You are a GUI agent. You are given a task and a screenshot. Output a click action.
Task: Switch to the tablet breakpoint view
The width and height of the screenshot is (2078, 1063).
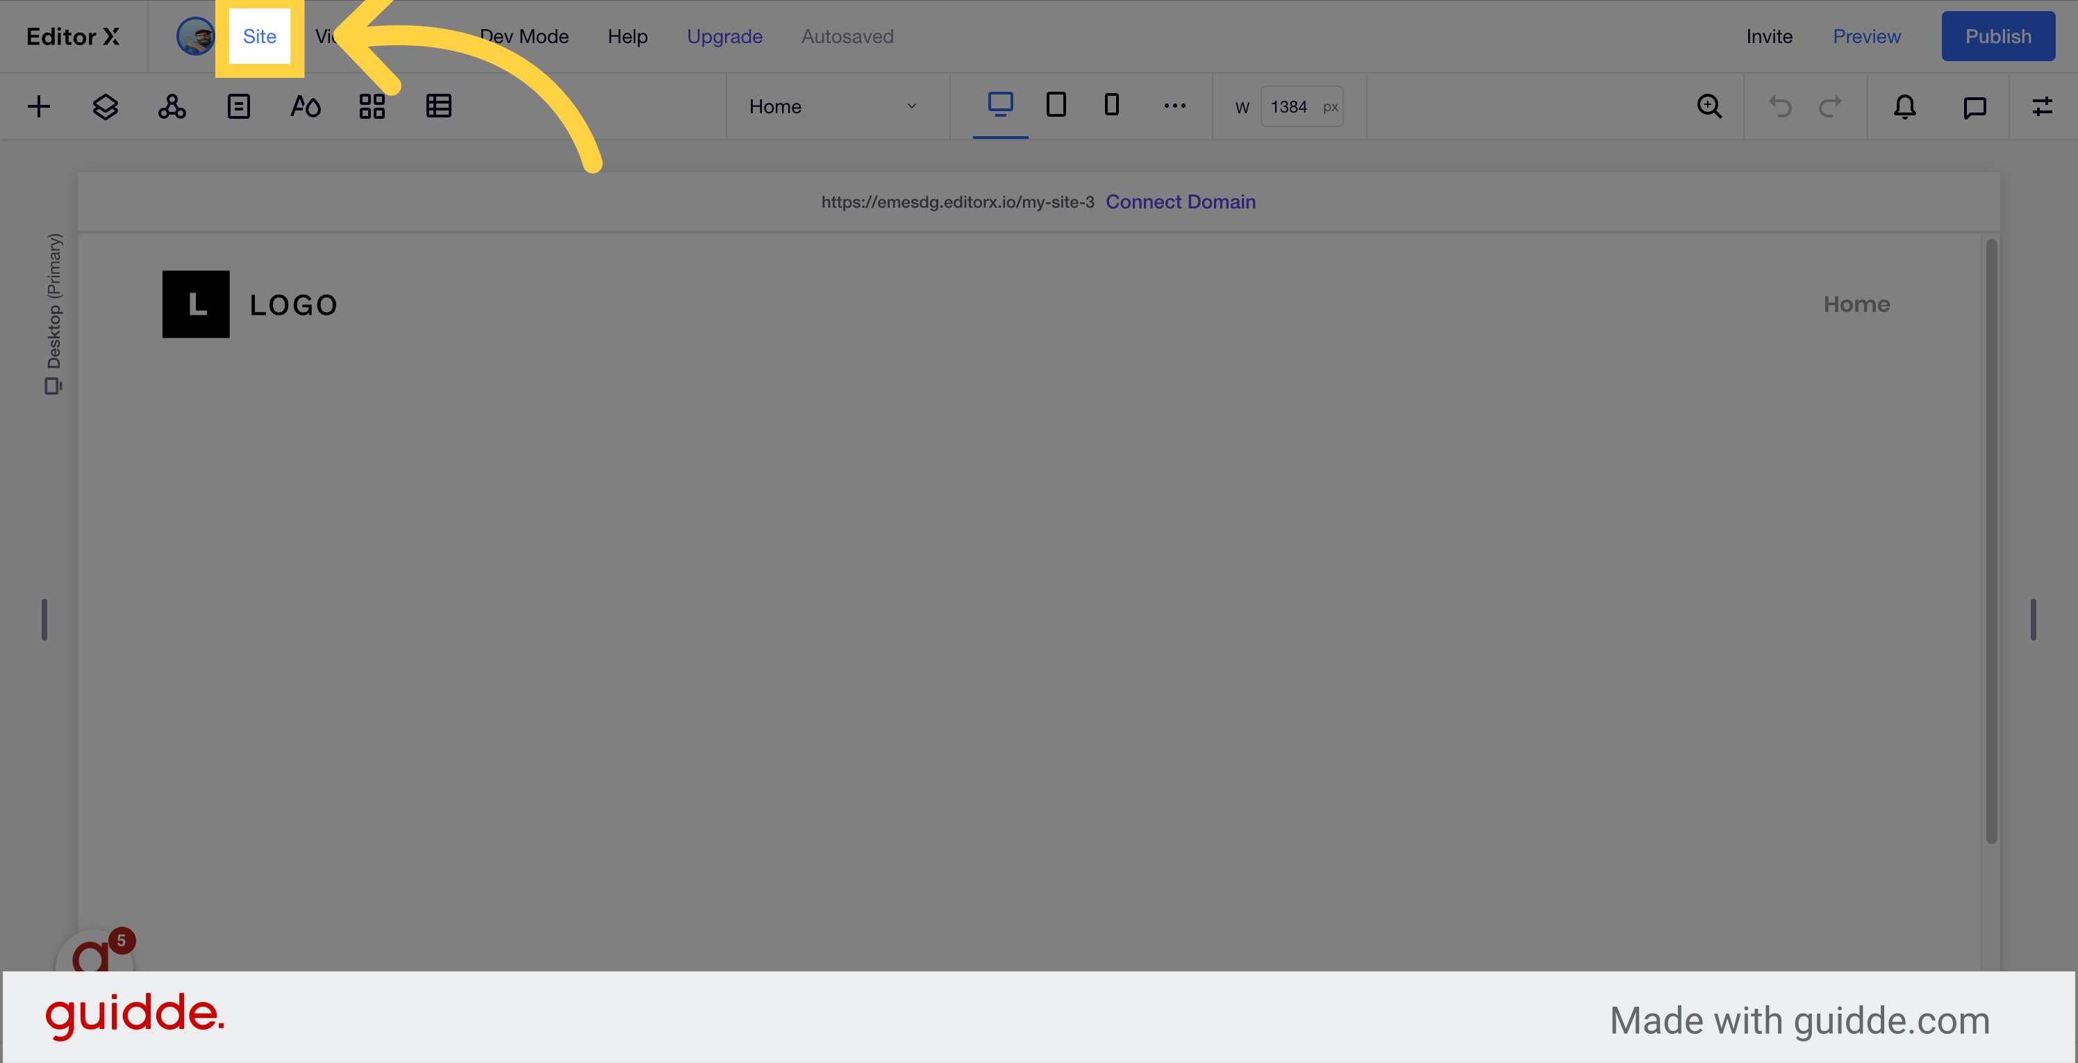point(1055,105)
